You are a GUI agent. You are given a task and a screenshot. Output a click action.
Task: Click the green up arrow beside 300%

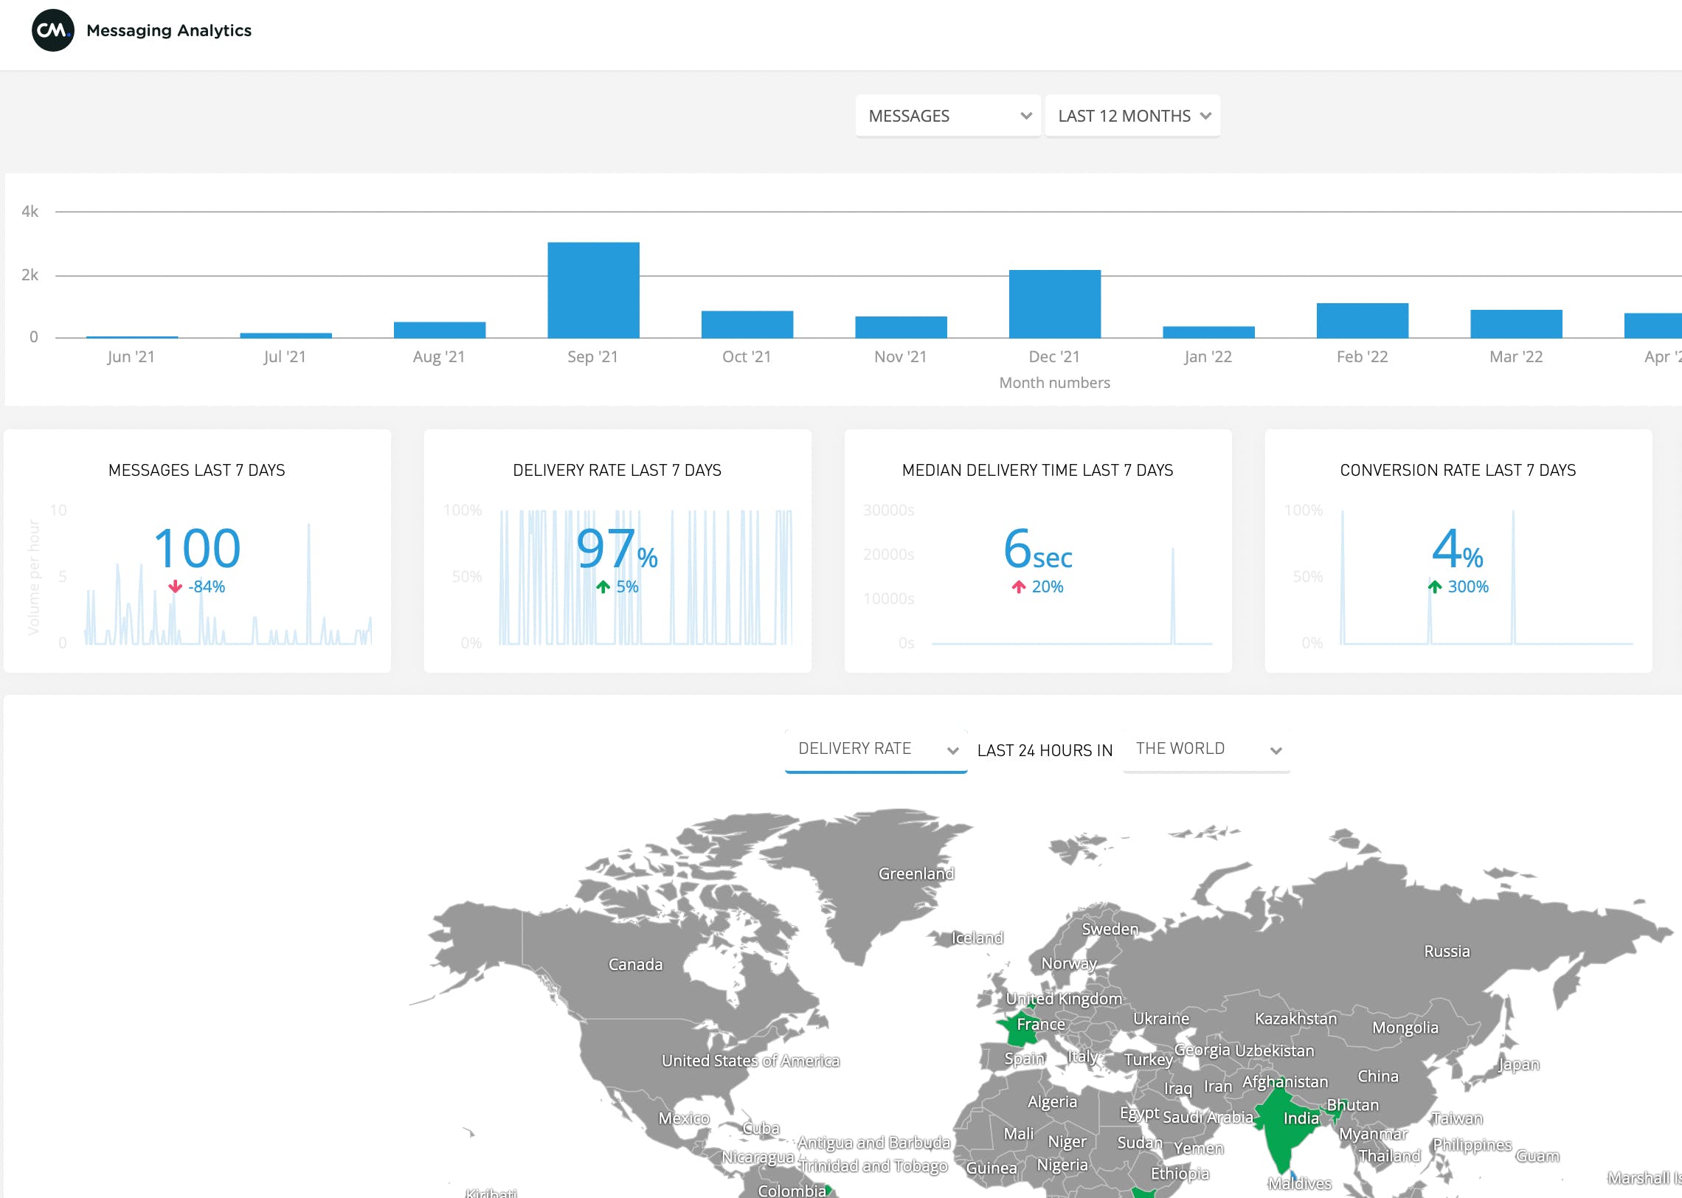[1435, 587]
